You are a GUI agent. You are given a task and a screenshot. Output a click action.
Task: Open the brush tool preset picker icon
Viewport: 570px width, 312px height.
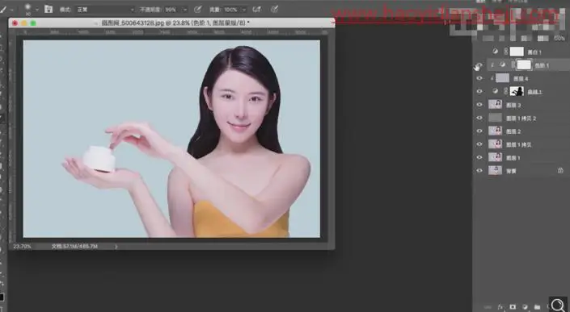tap(3, 10)
